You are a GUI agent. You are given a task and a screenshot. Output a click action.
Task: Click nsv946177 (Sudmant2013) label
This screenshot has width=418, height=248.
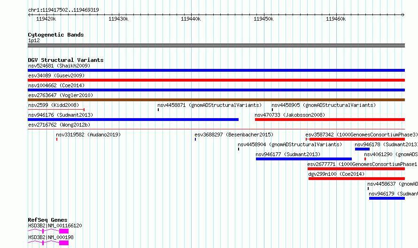[288, 154]
